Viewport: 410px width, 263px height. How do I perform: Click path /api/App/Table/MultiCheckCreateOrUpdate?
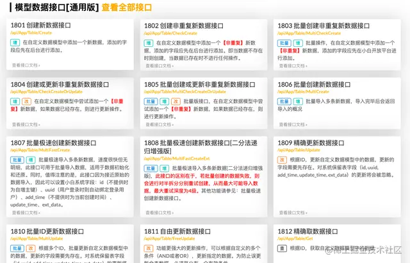pos(185,92)
